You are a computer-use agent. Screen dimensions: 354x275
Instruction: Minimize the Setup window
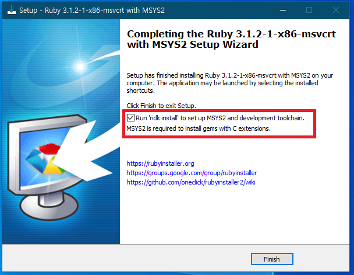click(283, 10)
